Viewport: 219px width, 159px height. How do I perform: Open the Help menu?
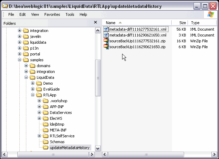(83, 14)
